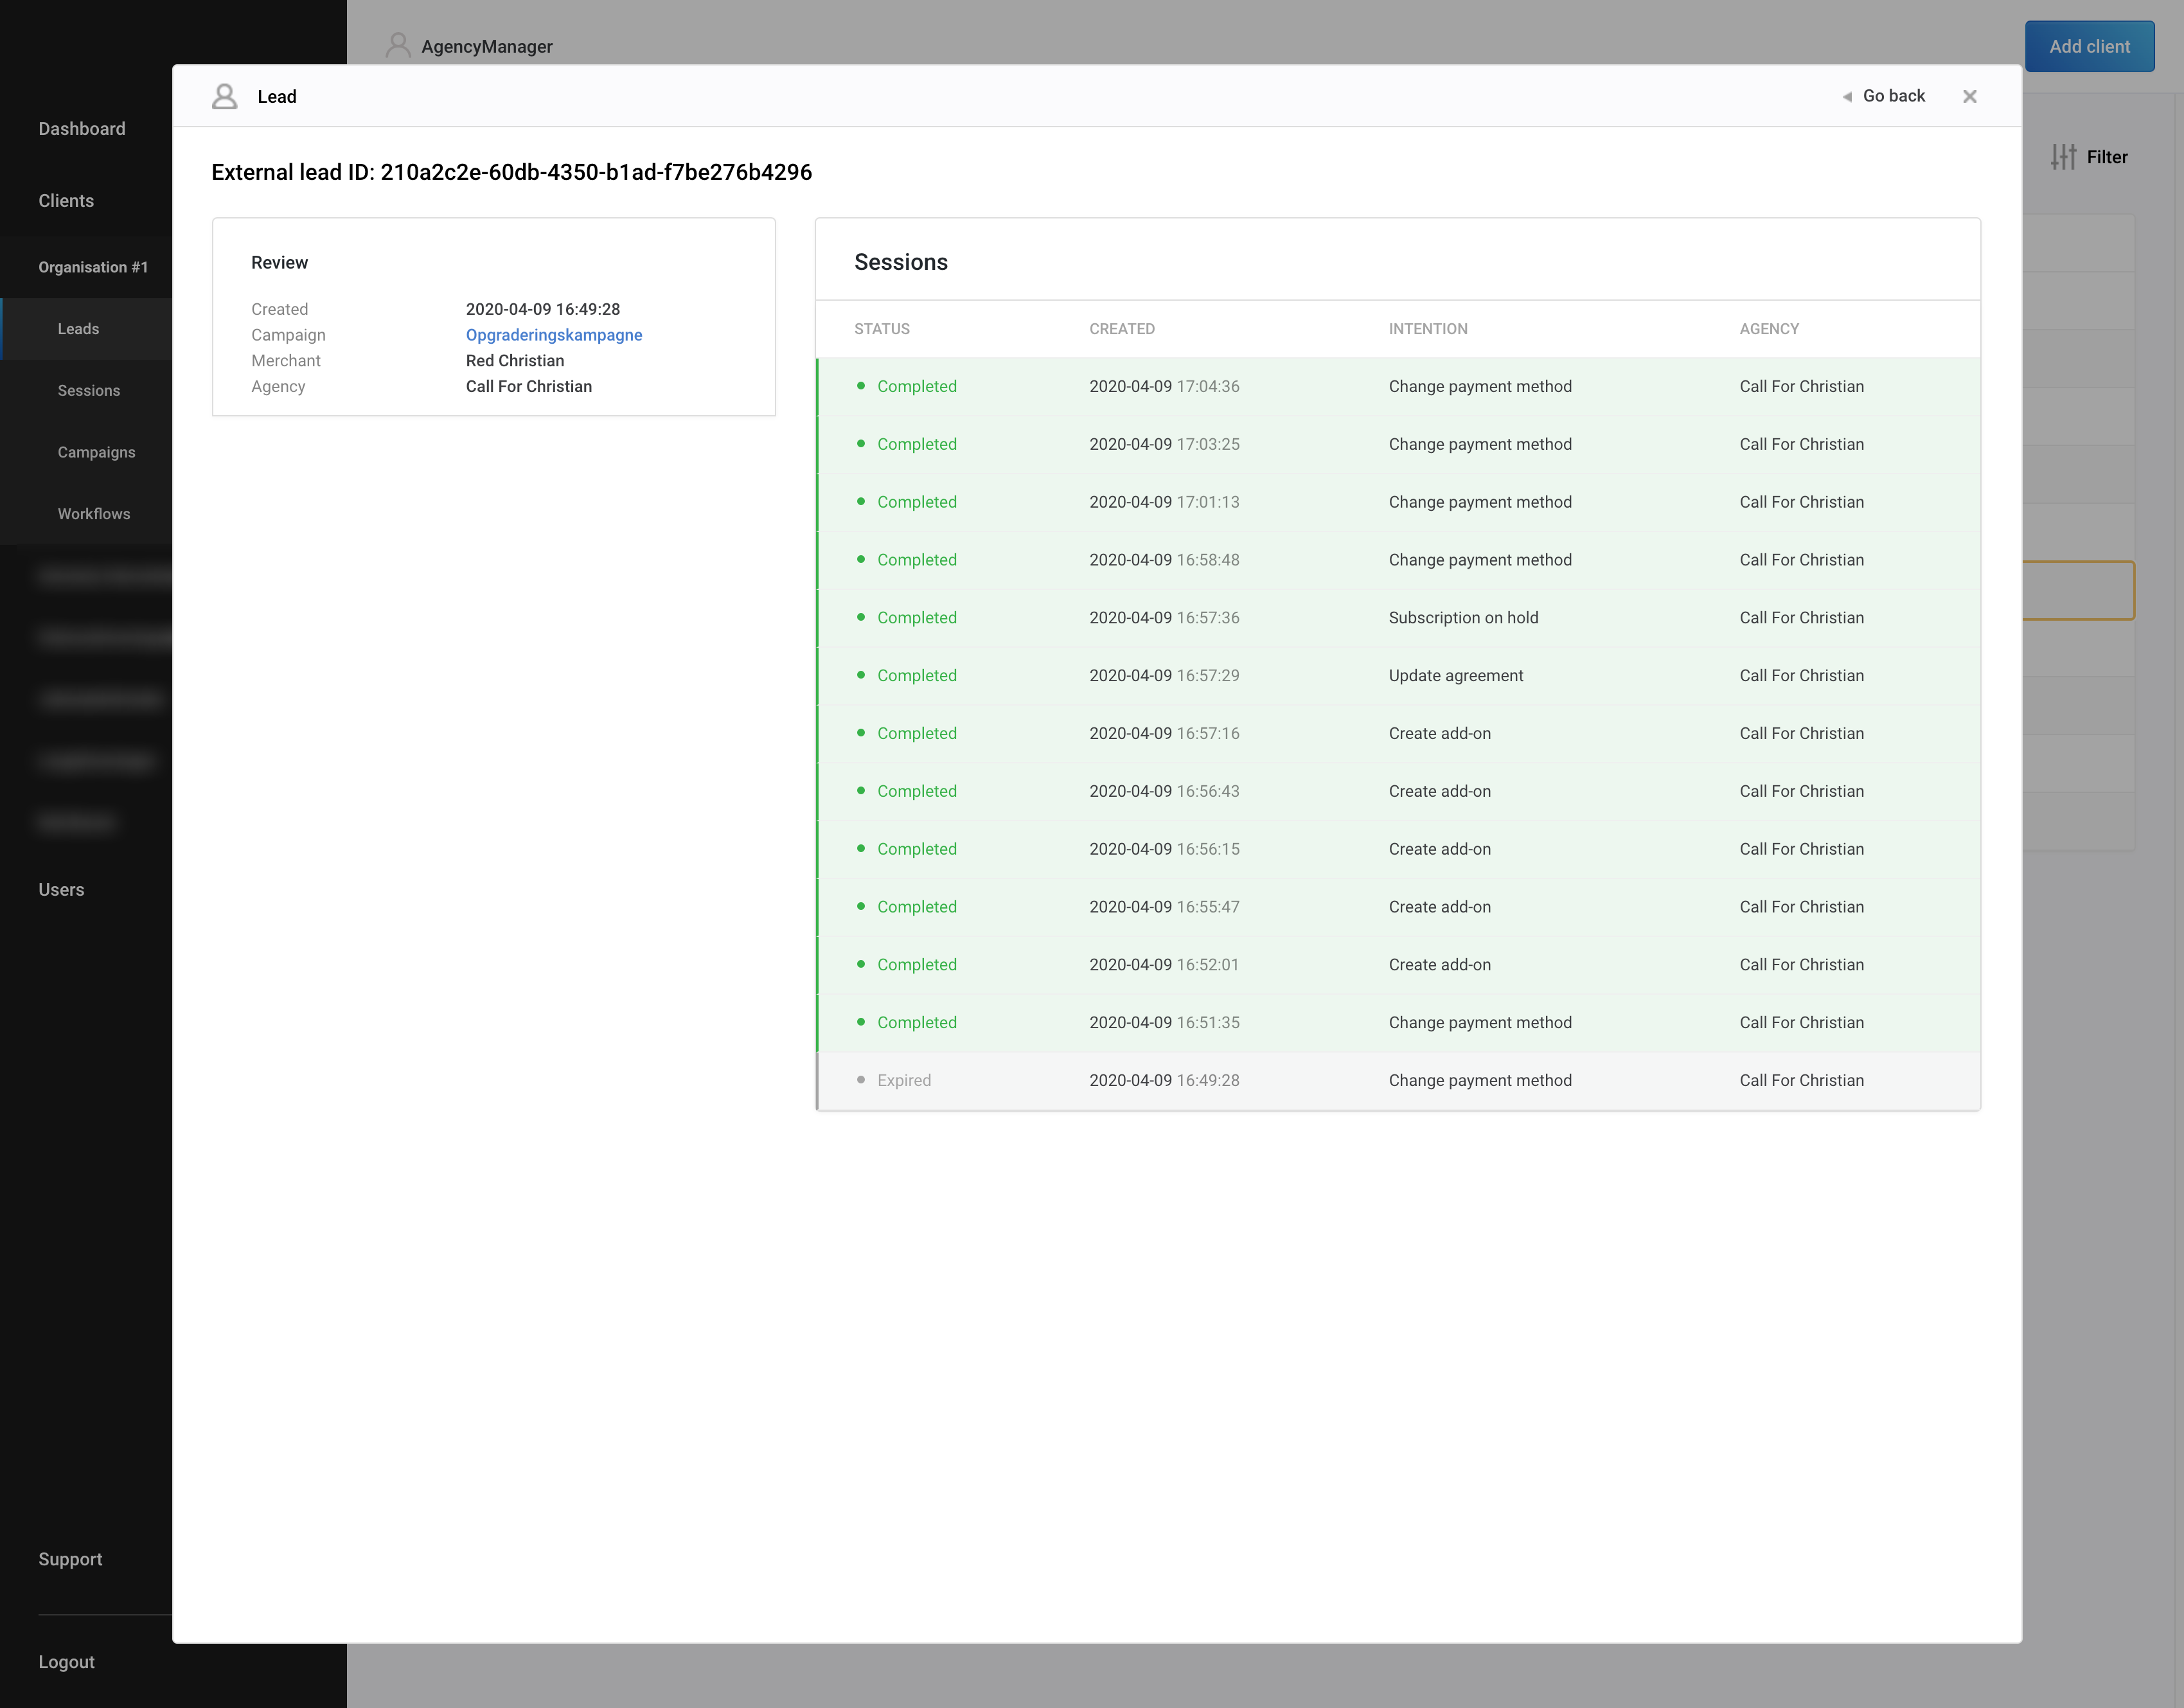Click the Filter label
2184x1708 pixels.
coord(2107,157)
